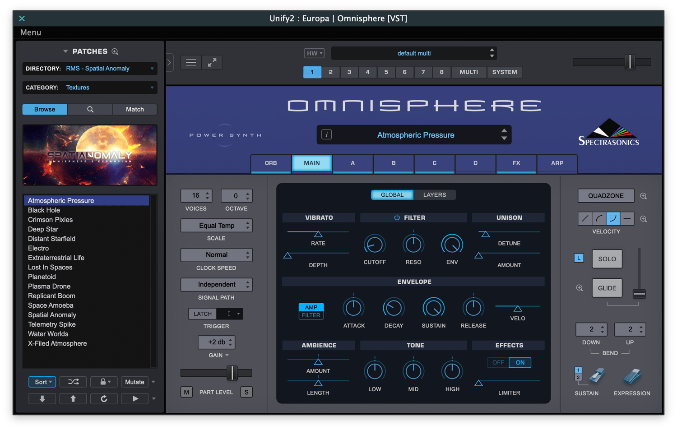
Task: Switch to the FX tab
Action: (516, 163)
